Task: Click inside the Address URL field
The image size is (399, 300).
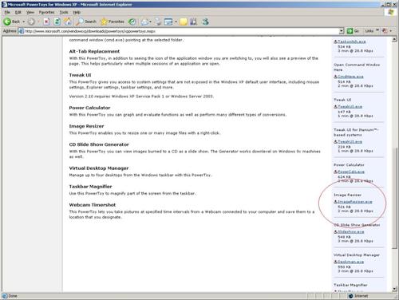Action: pos(181,31)
